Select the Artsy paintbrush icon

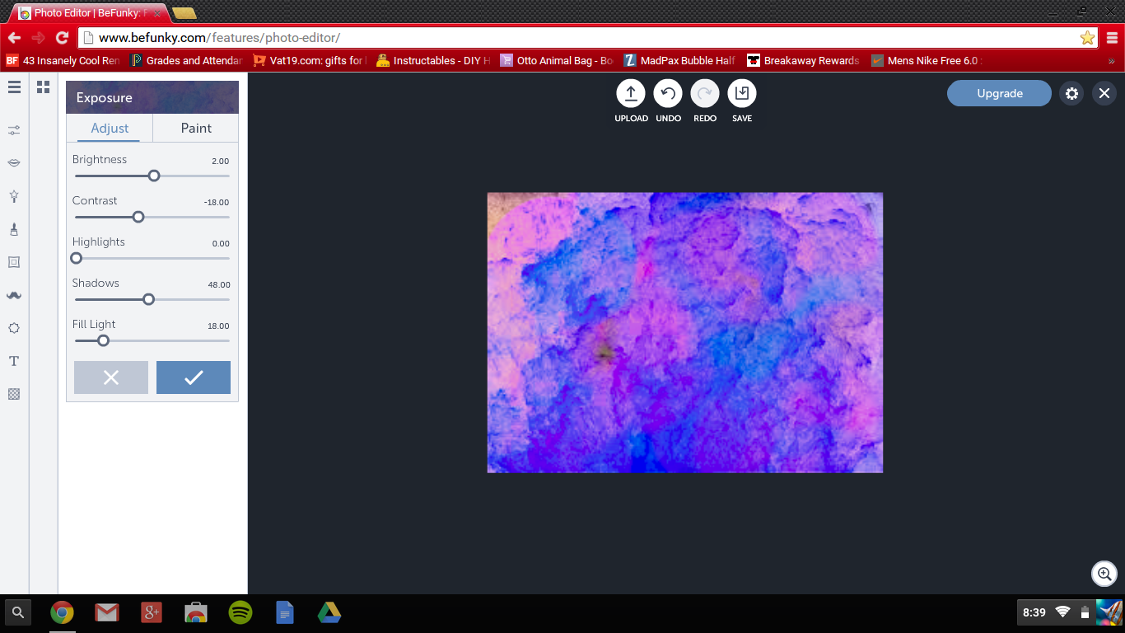click(x=14, y=229)
